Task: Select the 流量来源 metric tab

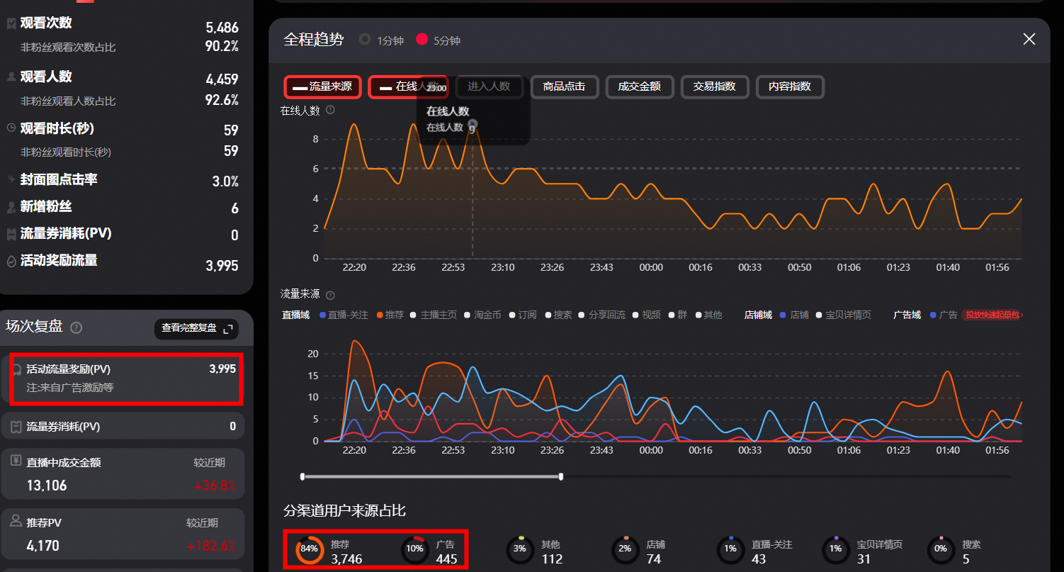Action: (323, 87)
